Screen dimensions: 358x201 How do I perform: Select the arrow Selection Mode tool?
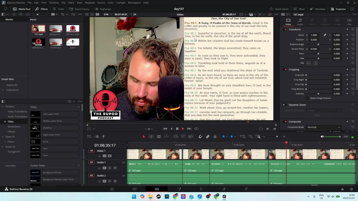click(x=144, y=137)
